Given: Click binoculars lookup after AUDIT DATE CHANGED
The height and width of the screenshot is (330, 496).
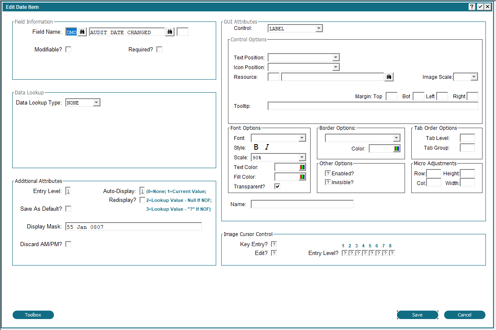Looking at the screenshot, I should coord(170,32).
